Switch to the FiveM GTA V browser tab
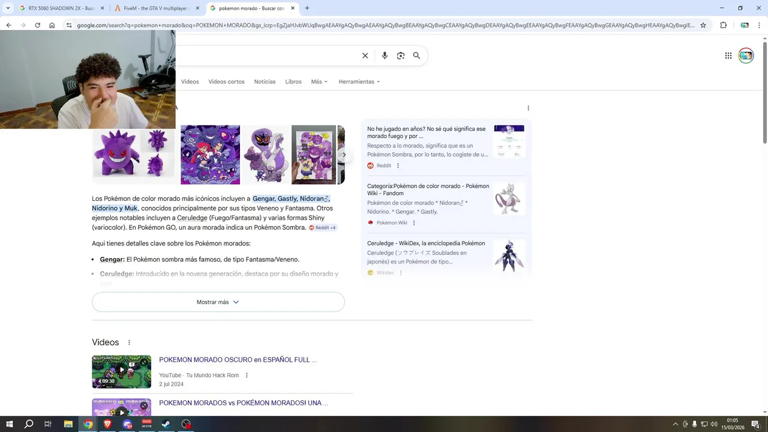This screenshot has width=768, height=432. pyautogui.click(x=156, y=8)
